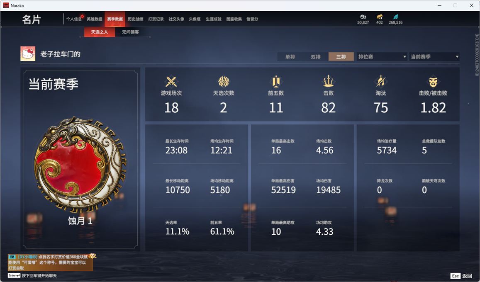Switch to the 无间镖客 sub-tab
This screenshot has height=282, width=480.
pos(130,32)
